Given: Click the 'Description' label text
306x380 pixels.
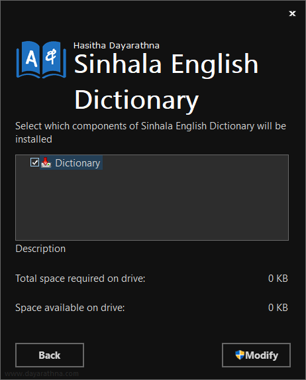Looking at the screenshot, I should pos(40,249).
